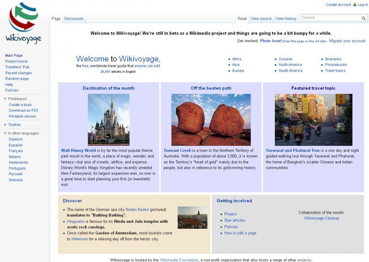The width and height of the screenshot is (369, 262).
Task: Click the search magnifier icon
Action: click(363, 18)
